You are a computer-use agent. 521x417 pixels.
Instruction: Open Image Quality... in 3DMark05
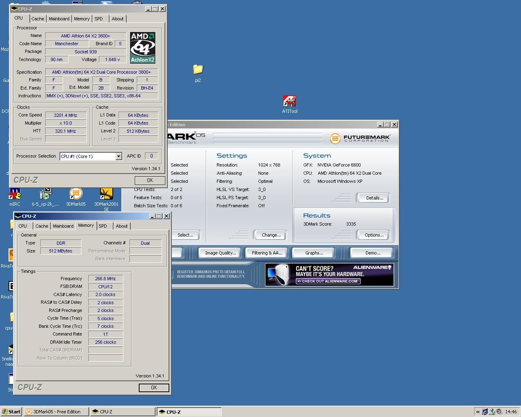click(220, 253)
